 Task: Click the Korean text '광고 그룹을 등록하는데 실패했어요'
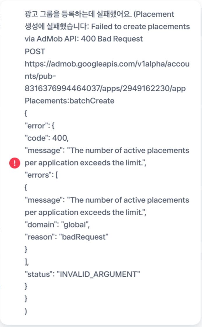tap(78, 14)
